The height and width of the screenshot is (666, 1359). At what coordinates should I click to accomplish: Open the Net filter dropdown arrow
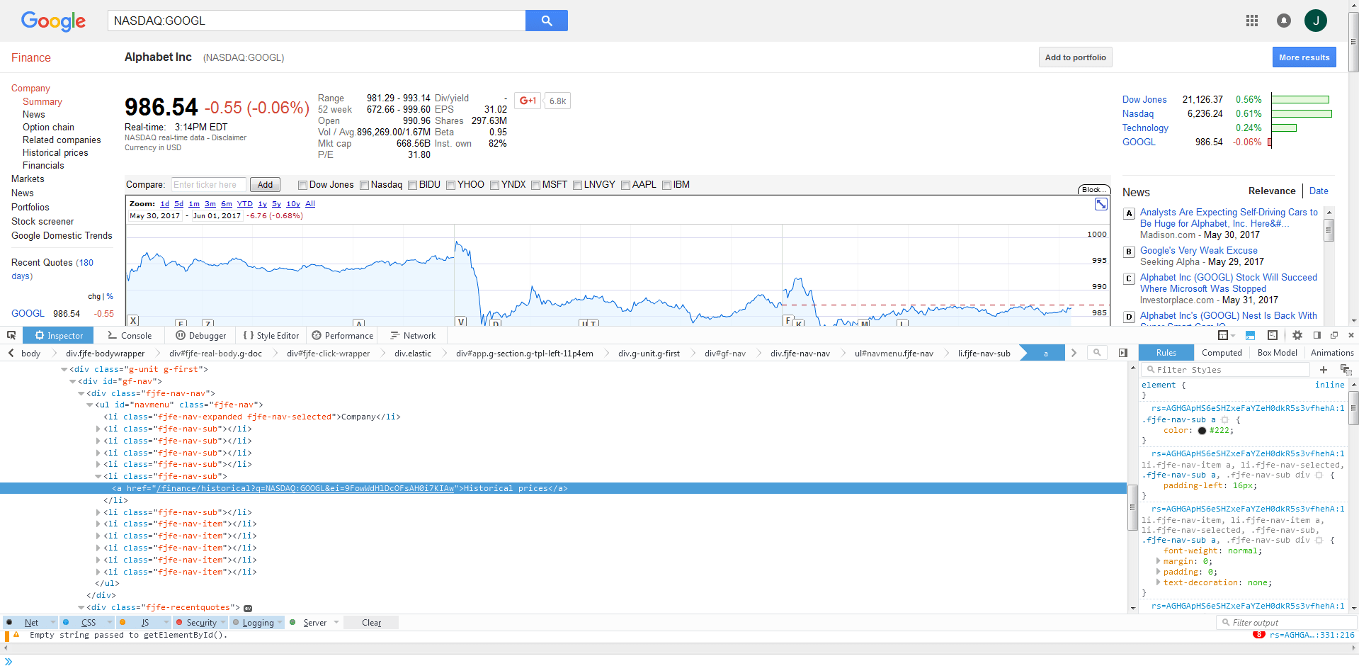coord(52,622)
